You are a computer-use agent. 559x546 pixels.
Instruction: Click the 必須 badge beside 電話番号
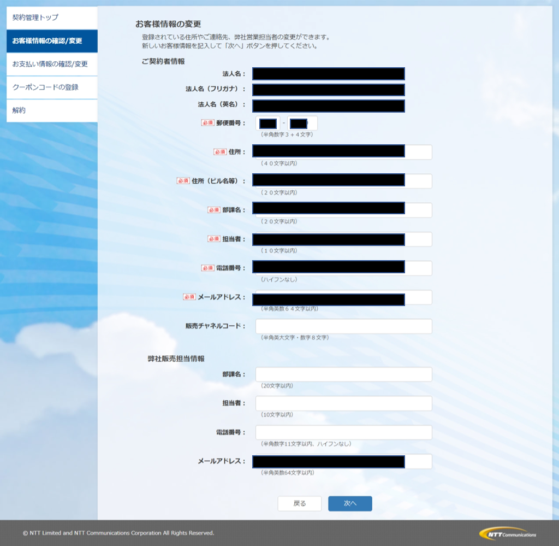pyautogui.click(x=207, y=268)
